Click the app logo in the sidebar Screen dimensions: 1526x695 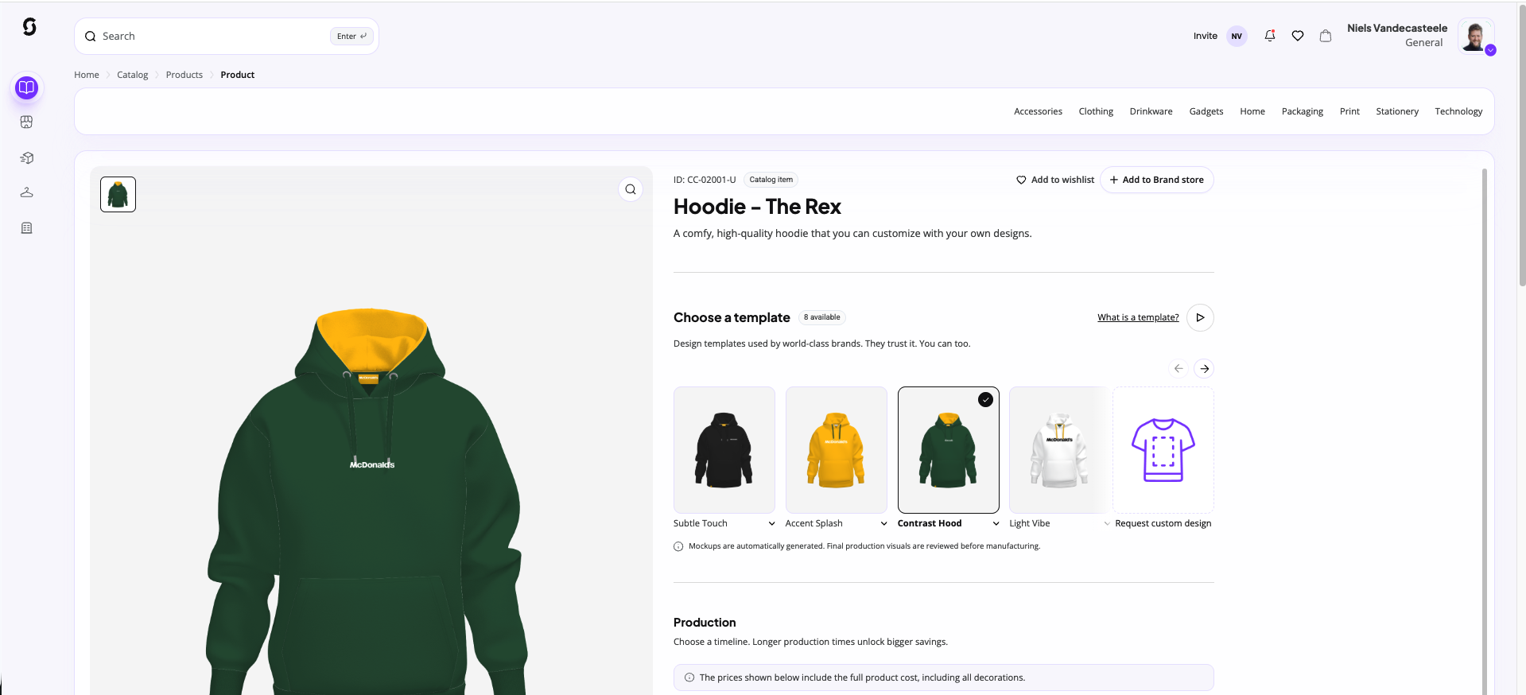29,27
